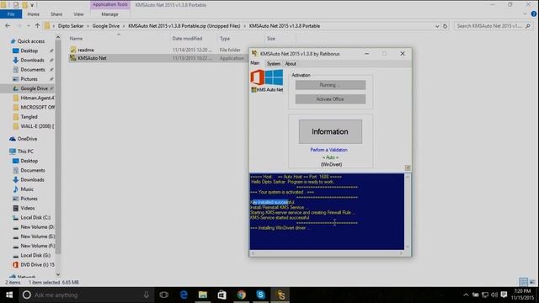
Task: Select the KMSAuto Net application file
Action: [92, 58]
